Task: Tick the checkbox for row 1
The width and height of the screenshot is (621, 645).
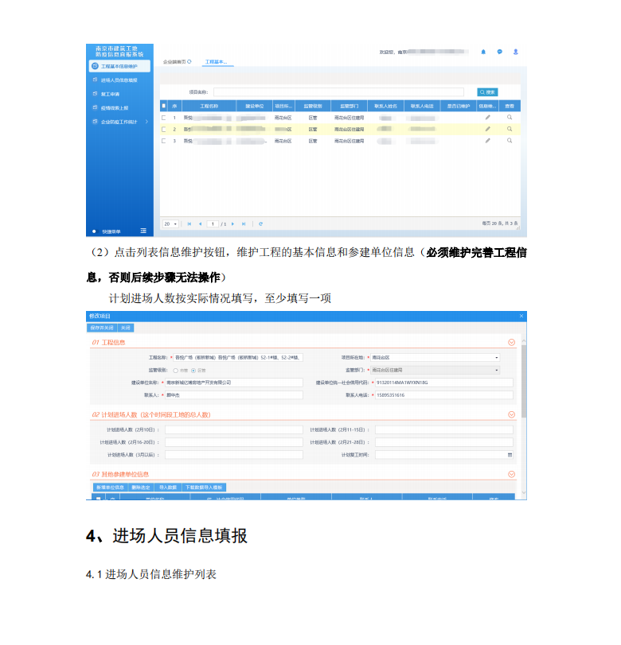Action: [x=163, y=118]
